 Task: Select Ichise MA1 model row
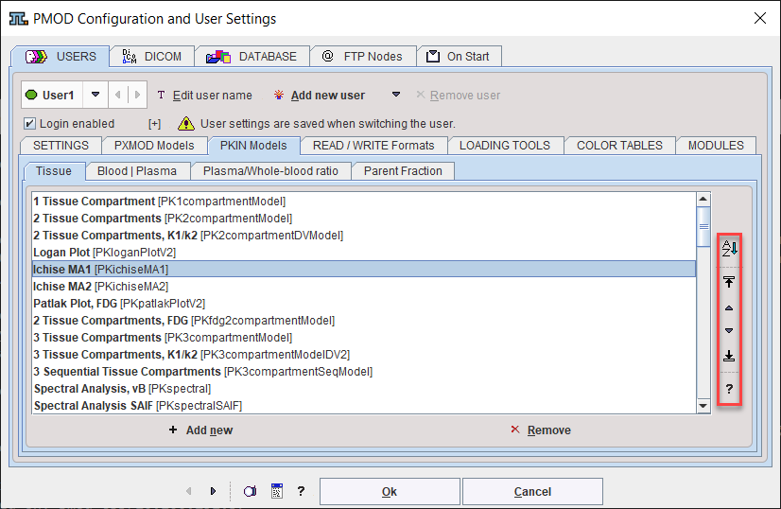coord(364,270)
